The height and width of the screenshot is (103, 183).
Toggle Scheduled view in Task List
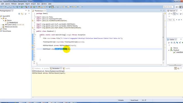coord(177,14)
